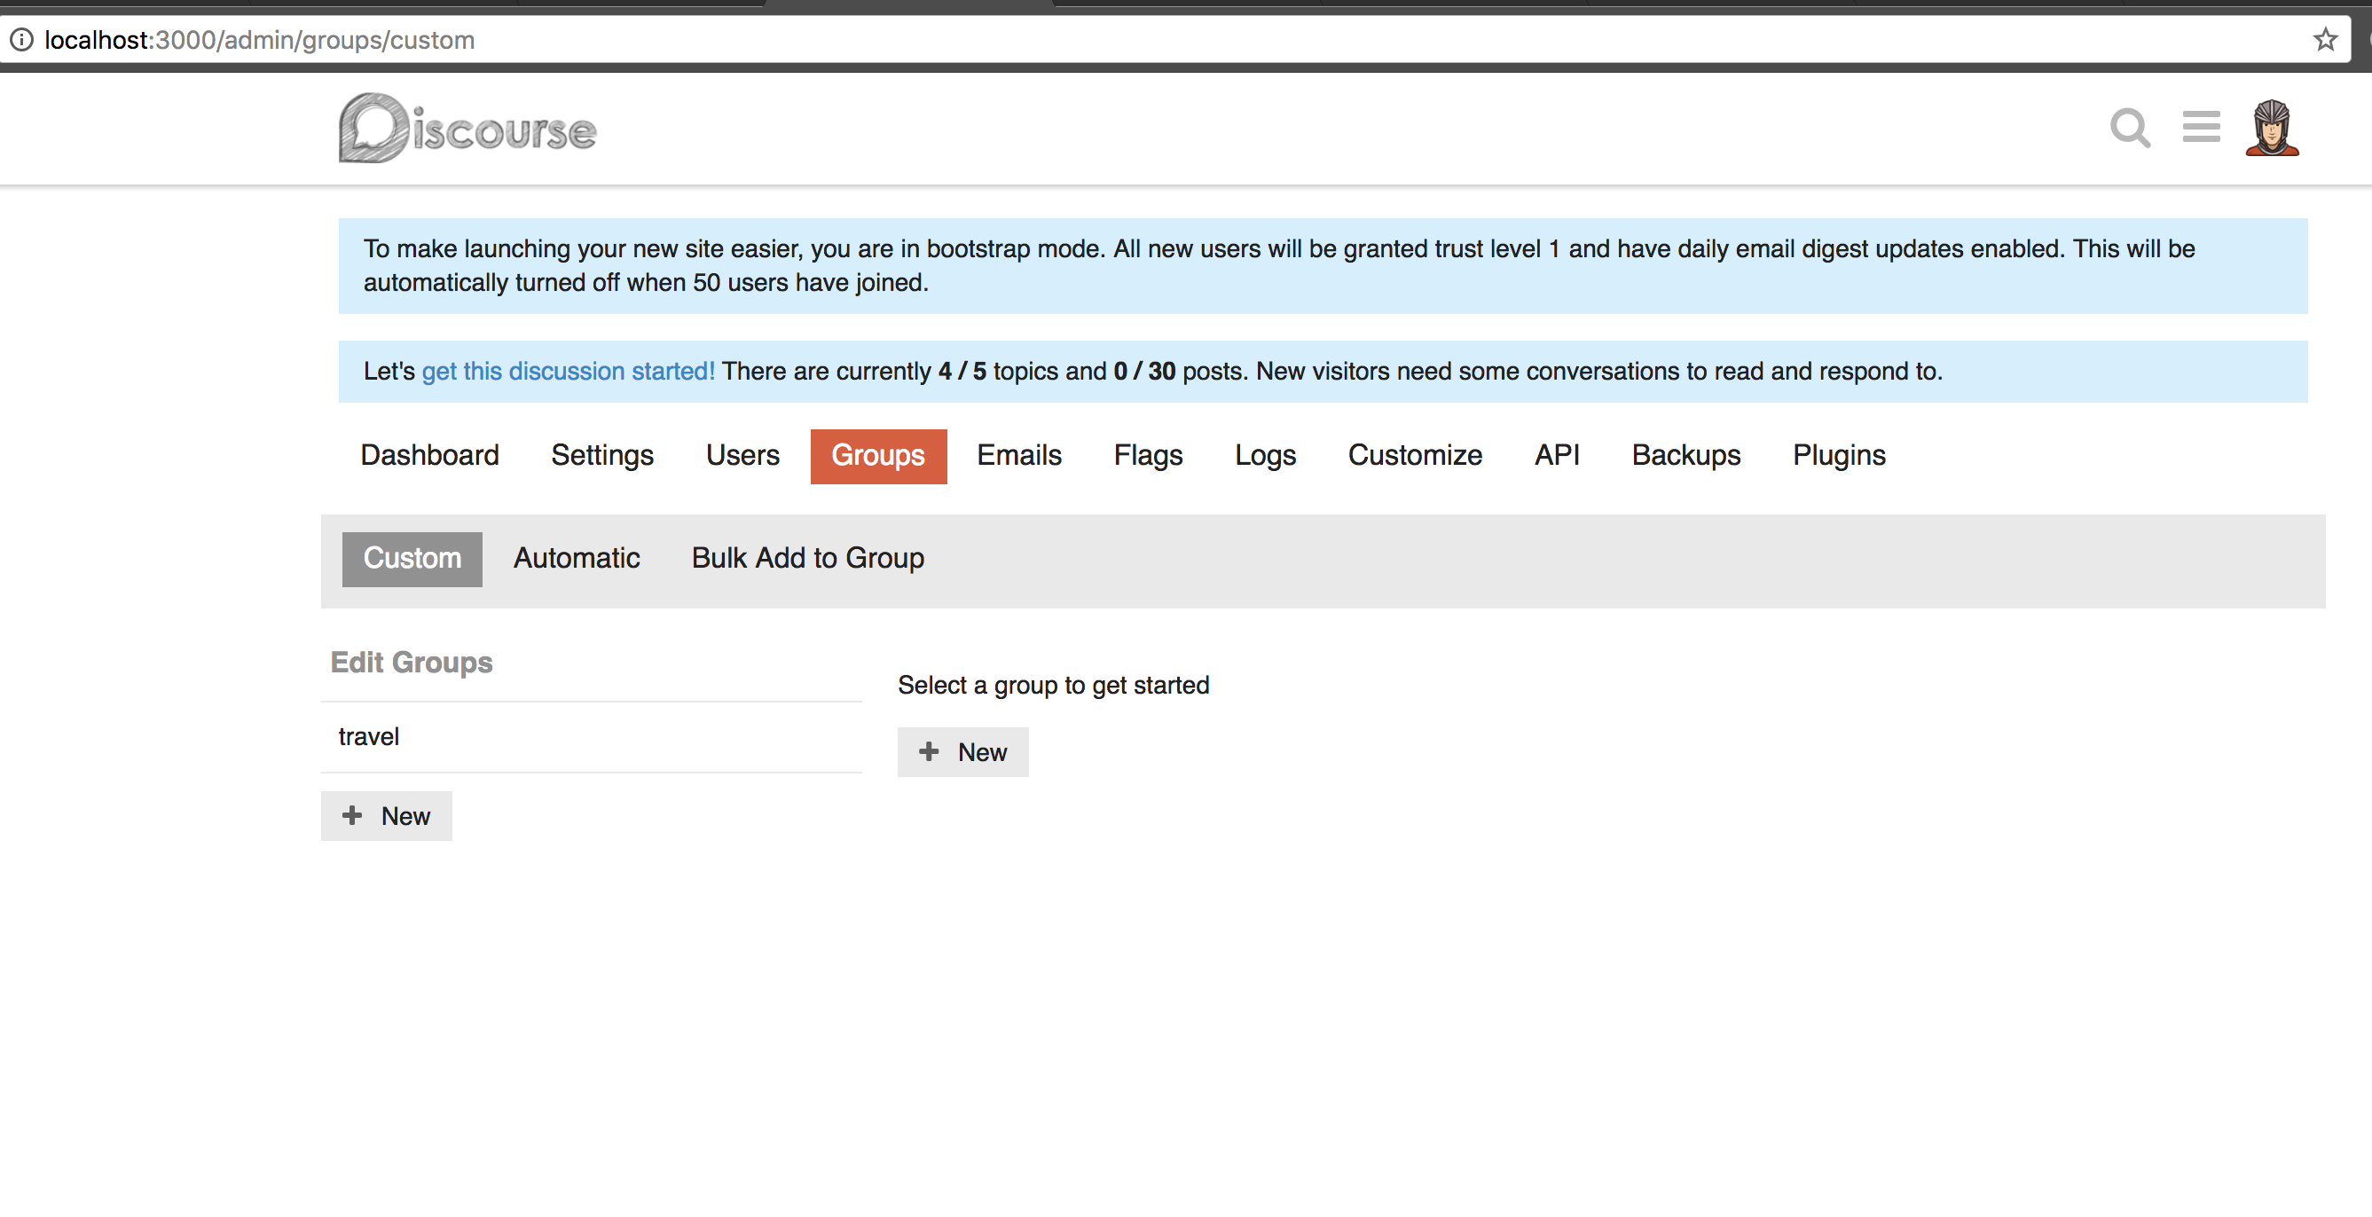Follow 'get this discussion started!' link

pyautogui.click(x=567, y=371)
